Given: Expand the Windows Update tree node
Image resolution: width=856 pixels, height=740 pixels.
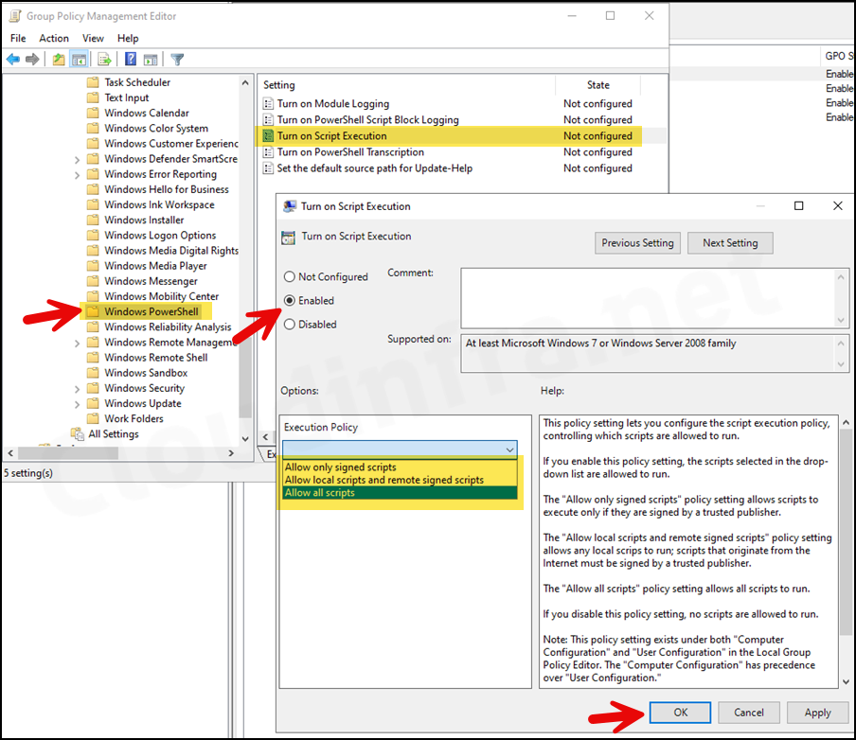Looking at the screenshot, I should 77,404.
